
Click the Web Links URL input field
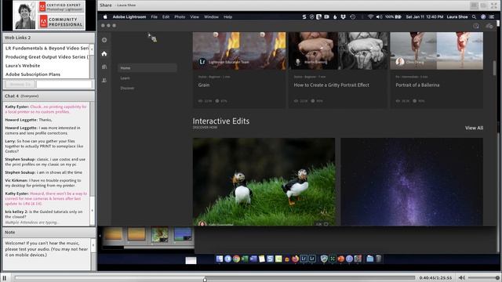[x=64, y=85]
